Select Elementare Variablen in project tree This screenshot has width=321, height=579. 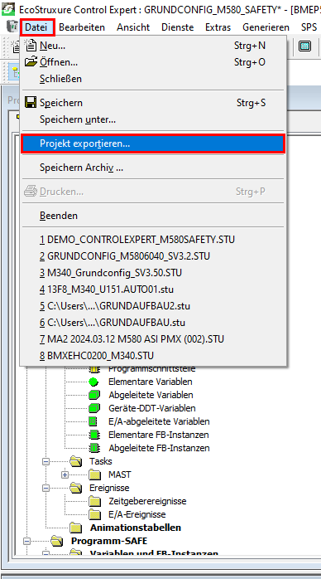point(151,382)
